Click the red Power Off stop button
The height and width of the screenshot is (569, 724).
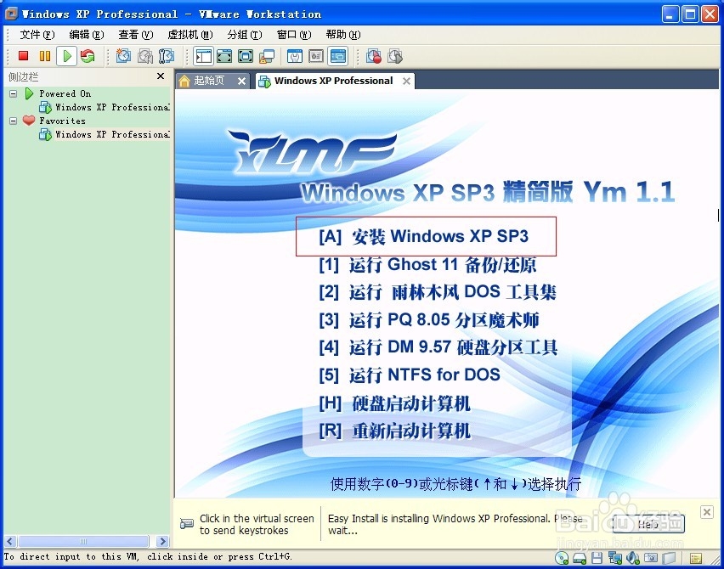23,56
